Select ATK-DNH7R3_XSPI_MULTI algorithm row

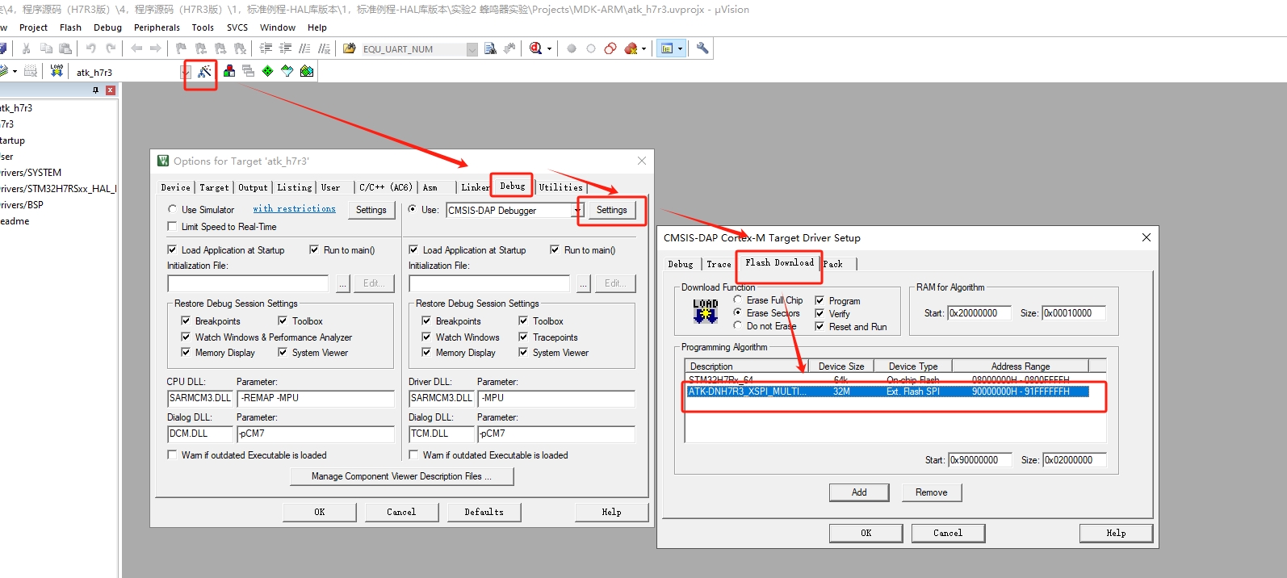888,392
